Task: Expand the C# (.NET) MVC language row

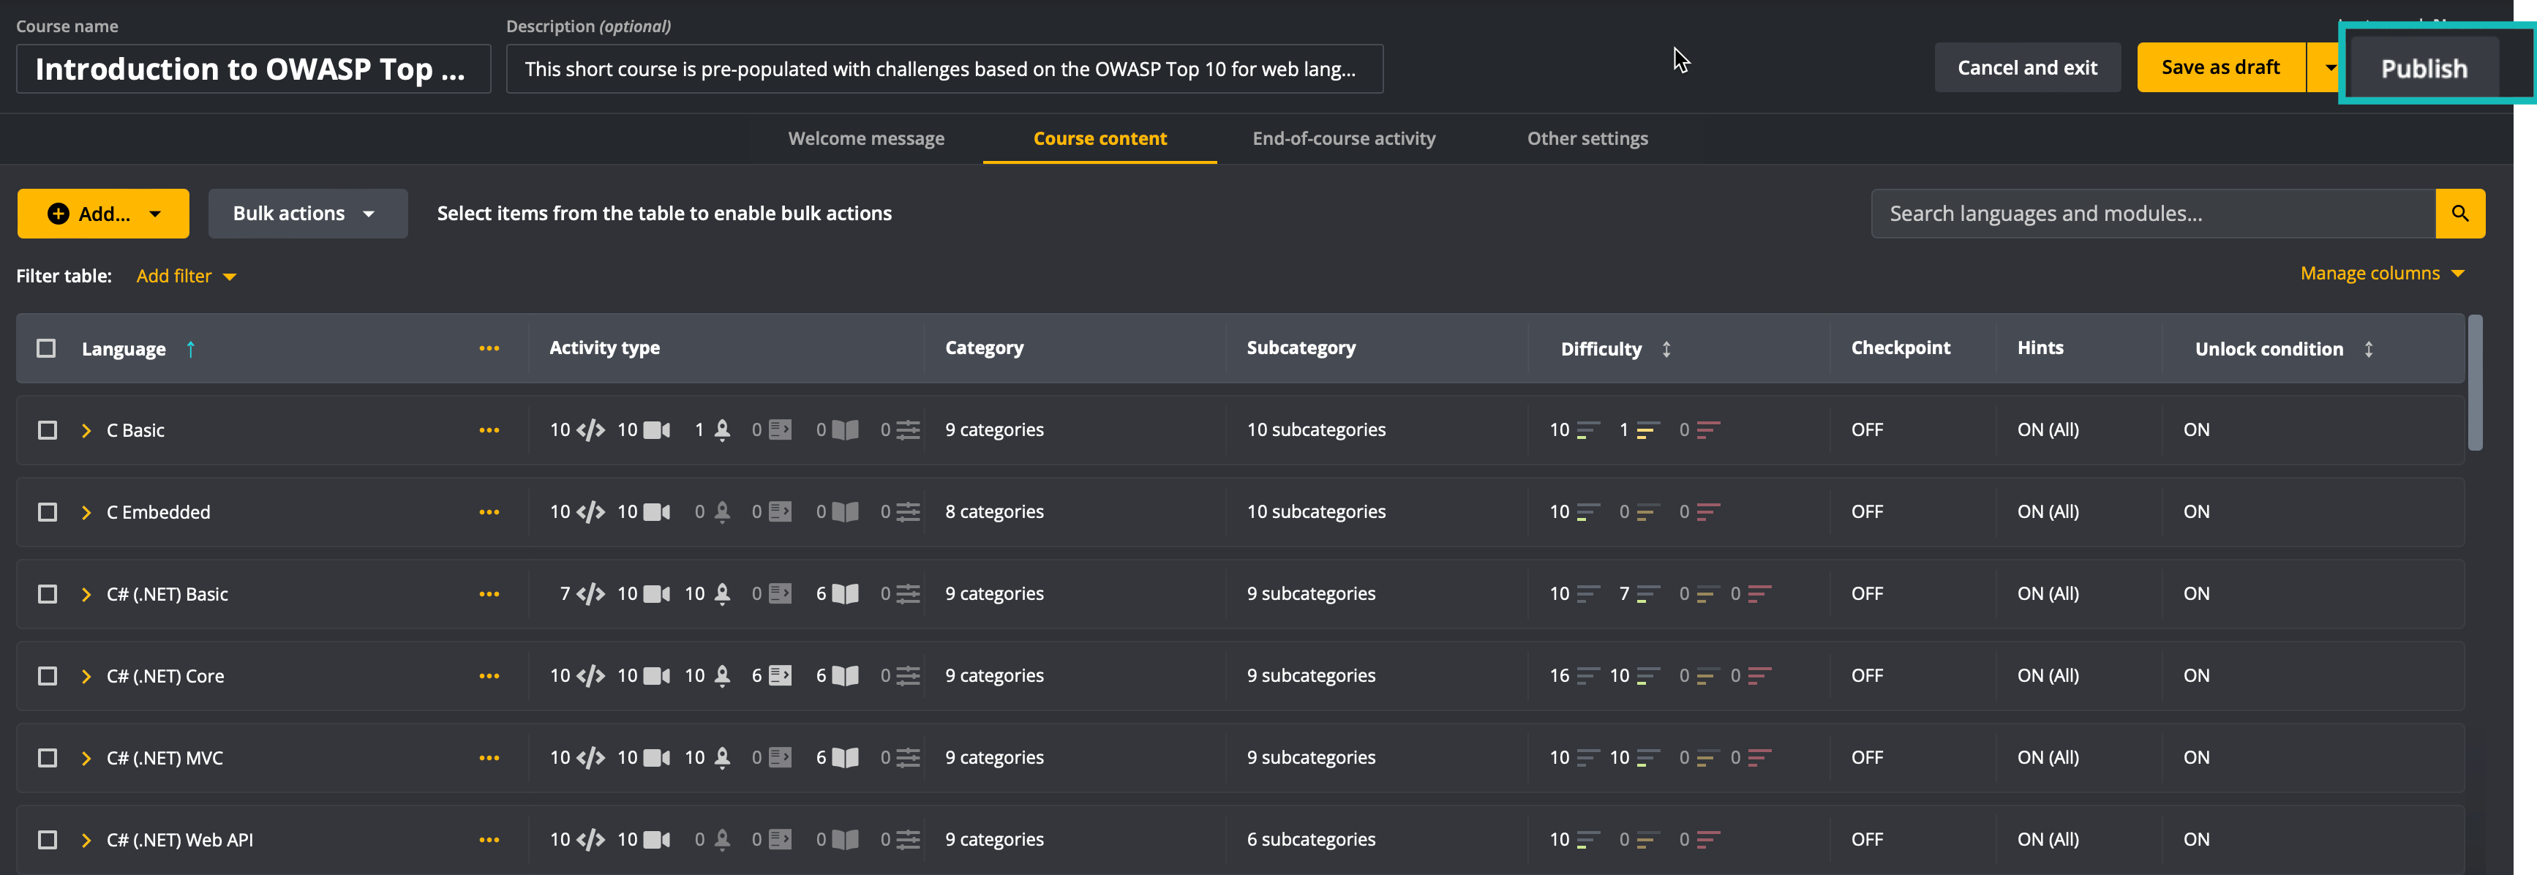Action: click(86, 756)
